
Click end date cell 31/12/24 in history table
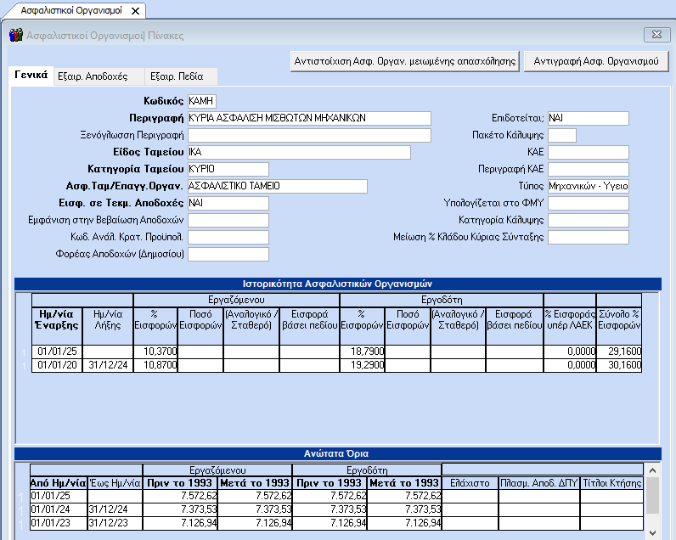[108, 365]
